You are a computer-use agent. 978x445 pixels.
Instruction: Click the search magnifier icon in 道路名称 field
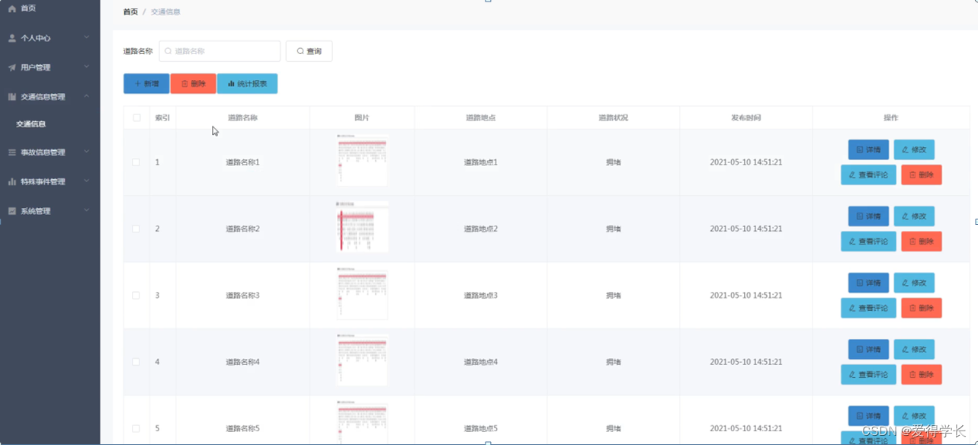168,51
